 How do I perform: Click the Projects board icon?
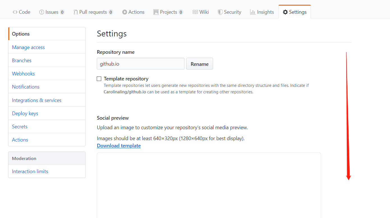156,12
